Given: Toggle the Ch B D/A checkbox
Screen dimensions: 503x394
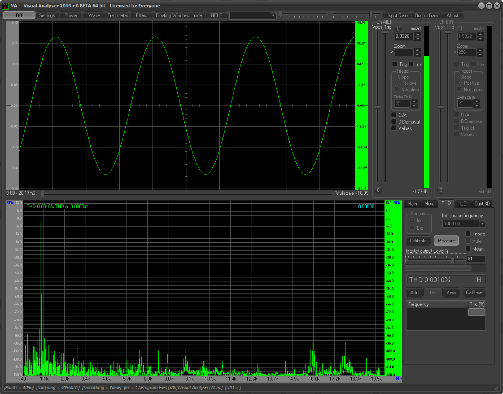Looking at the screenshot, I should coord(457,115).
